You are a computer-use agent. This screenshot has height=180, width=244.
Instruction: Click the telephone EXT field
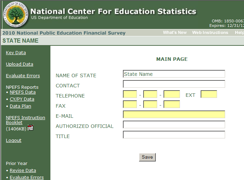pos(209,94)
